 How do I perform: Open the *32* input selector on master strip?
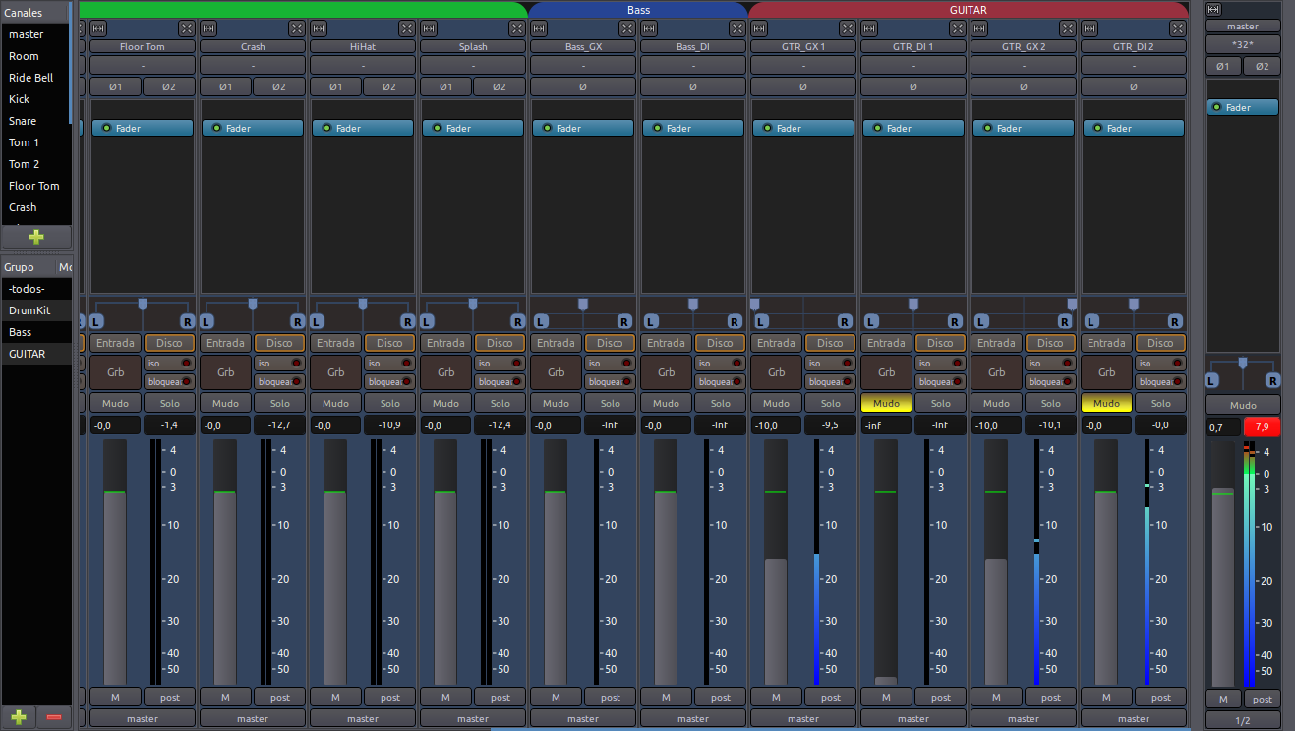[1243, 44]
